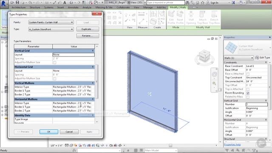The height and width of the screenshot is (153, 272).
Task: Click the Aligned Dimension measure icon
Action: [142, 14]
